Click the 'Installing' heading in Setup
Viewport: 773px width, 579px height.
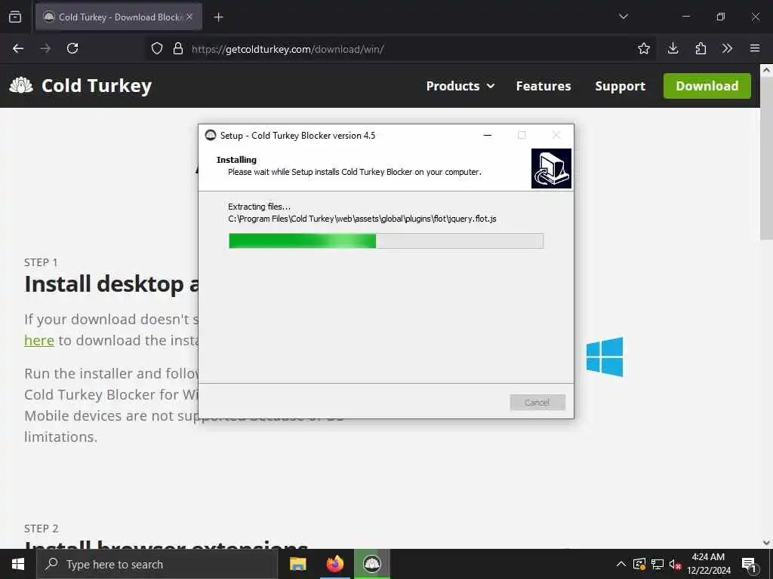click(236, 160)
